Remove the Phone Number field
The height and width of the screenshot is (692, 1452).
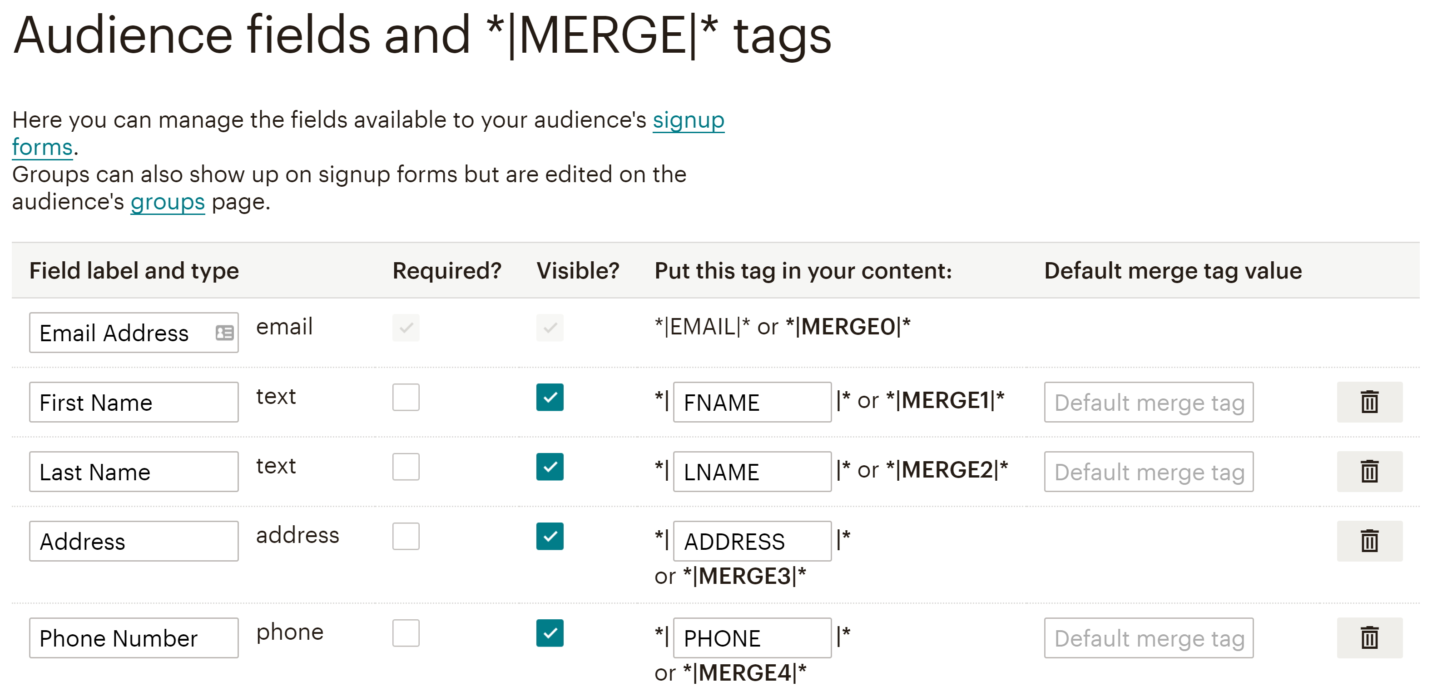point(1370,637)
